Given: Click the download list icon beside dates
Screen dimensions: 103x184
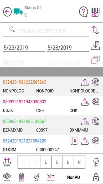Looking at the screenshot, I should click(x=95, y=45).
